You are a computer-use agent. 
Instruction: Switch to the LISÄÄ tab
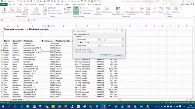point(20,5)
